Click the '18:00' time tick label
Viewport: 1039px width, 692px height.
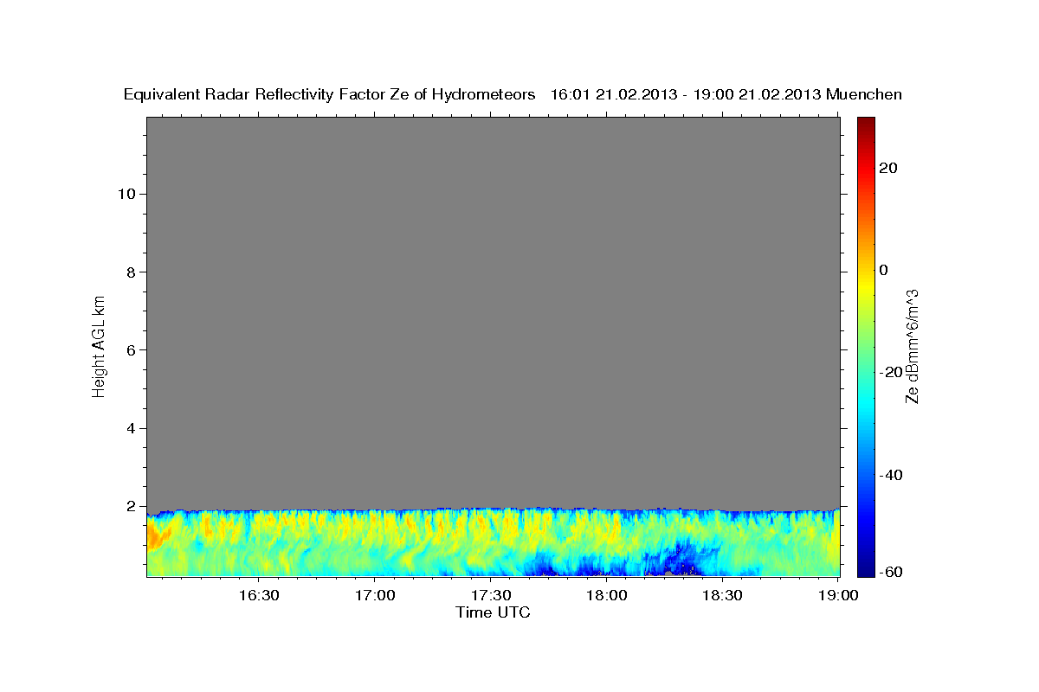click(x=607, y=596)
